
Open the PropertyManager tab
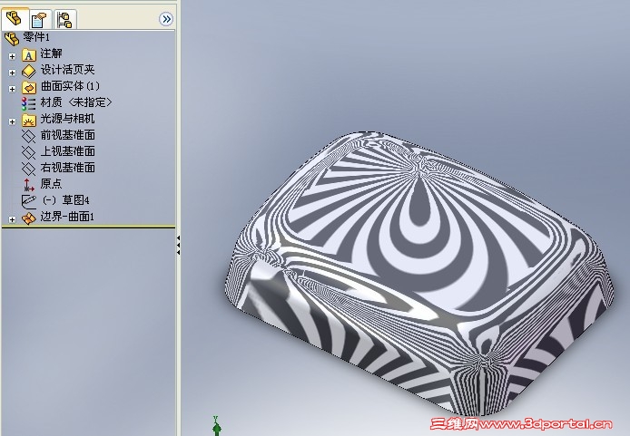tap(39, 19)
